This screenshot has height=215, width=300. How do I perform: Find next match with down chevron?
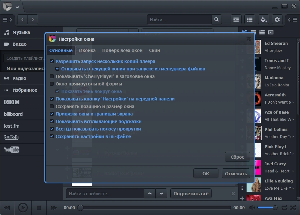(161, 193)
